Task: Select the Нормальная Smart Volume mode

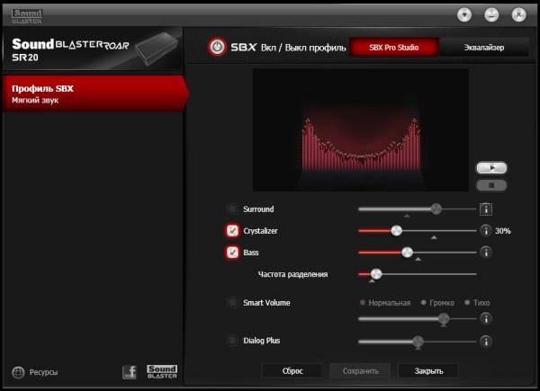Action: [385, 303]
